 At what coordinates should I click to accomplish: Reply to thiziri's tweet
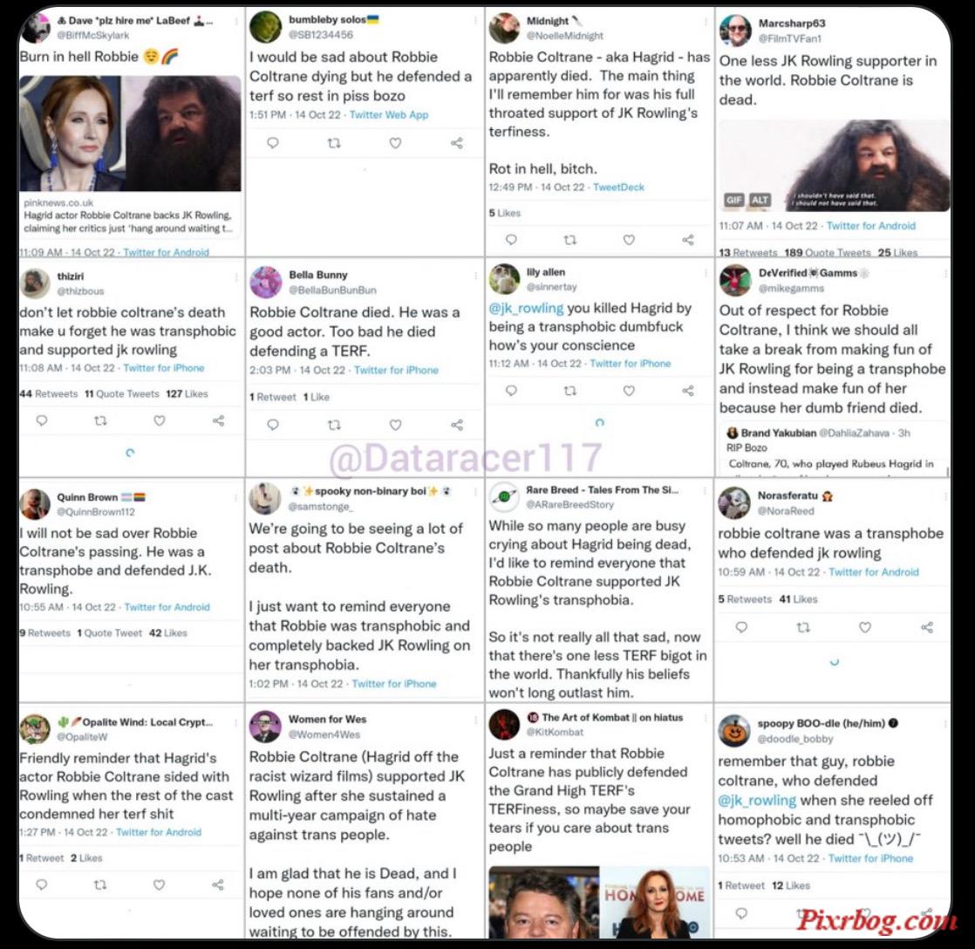pos(42,421)
